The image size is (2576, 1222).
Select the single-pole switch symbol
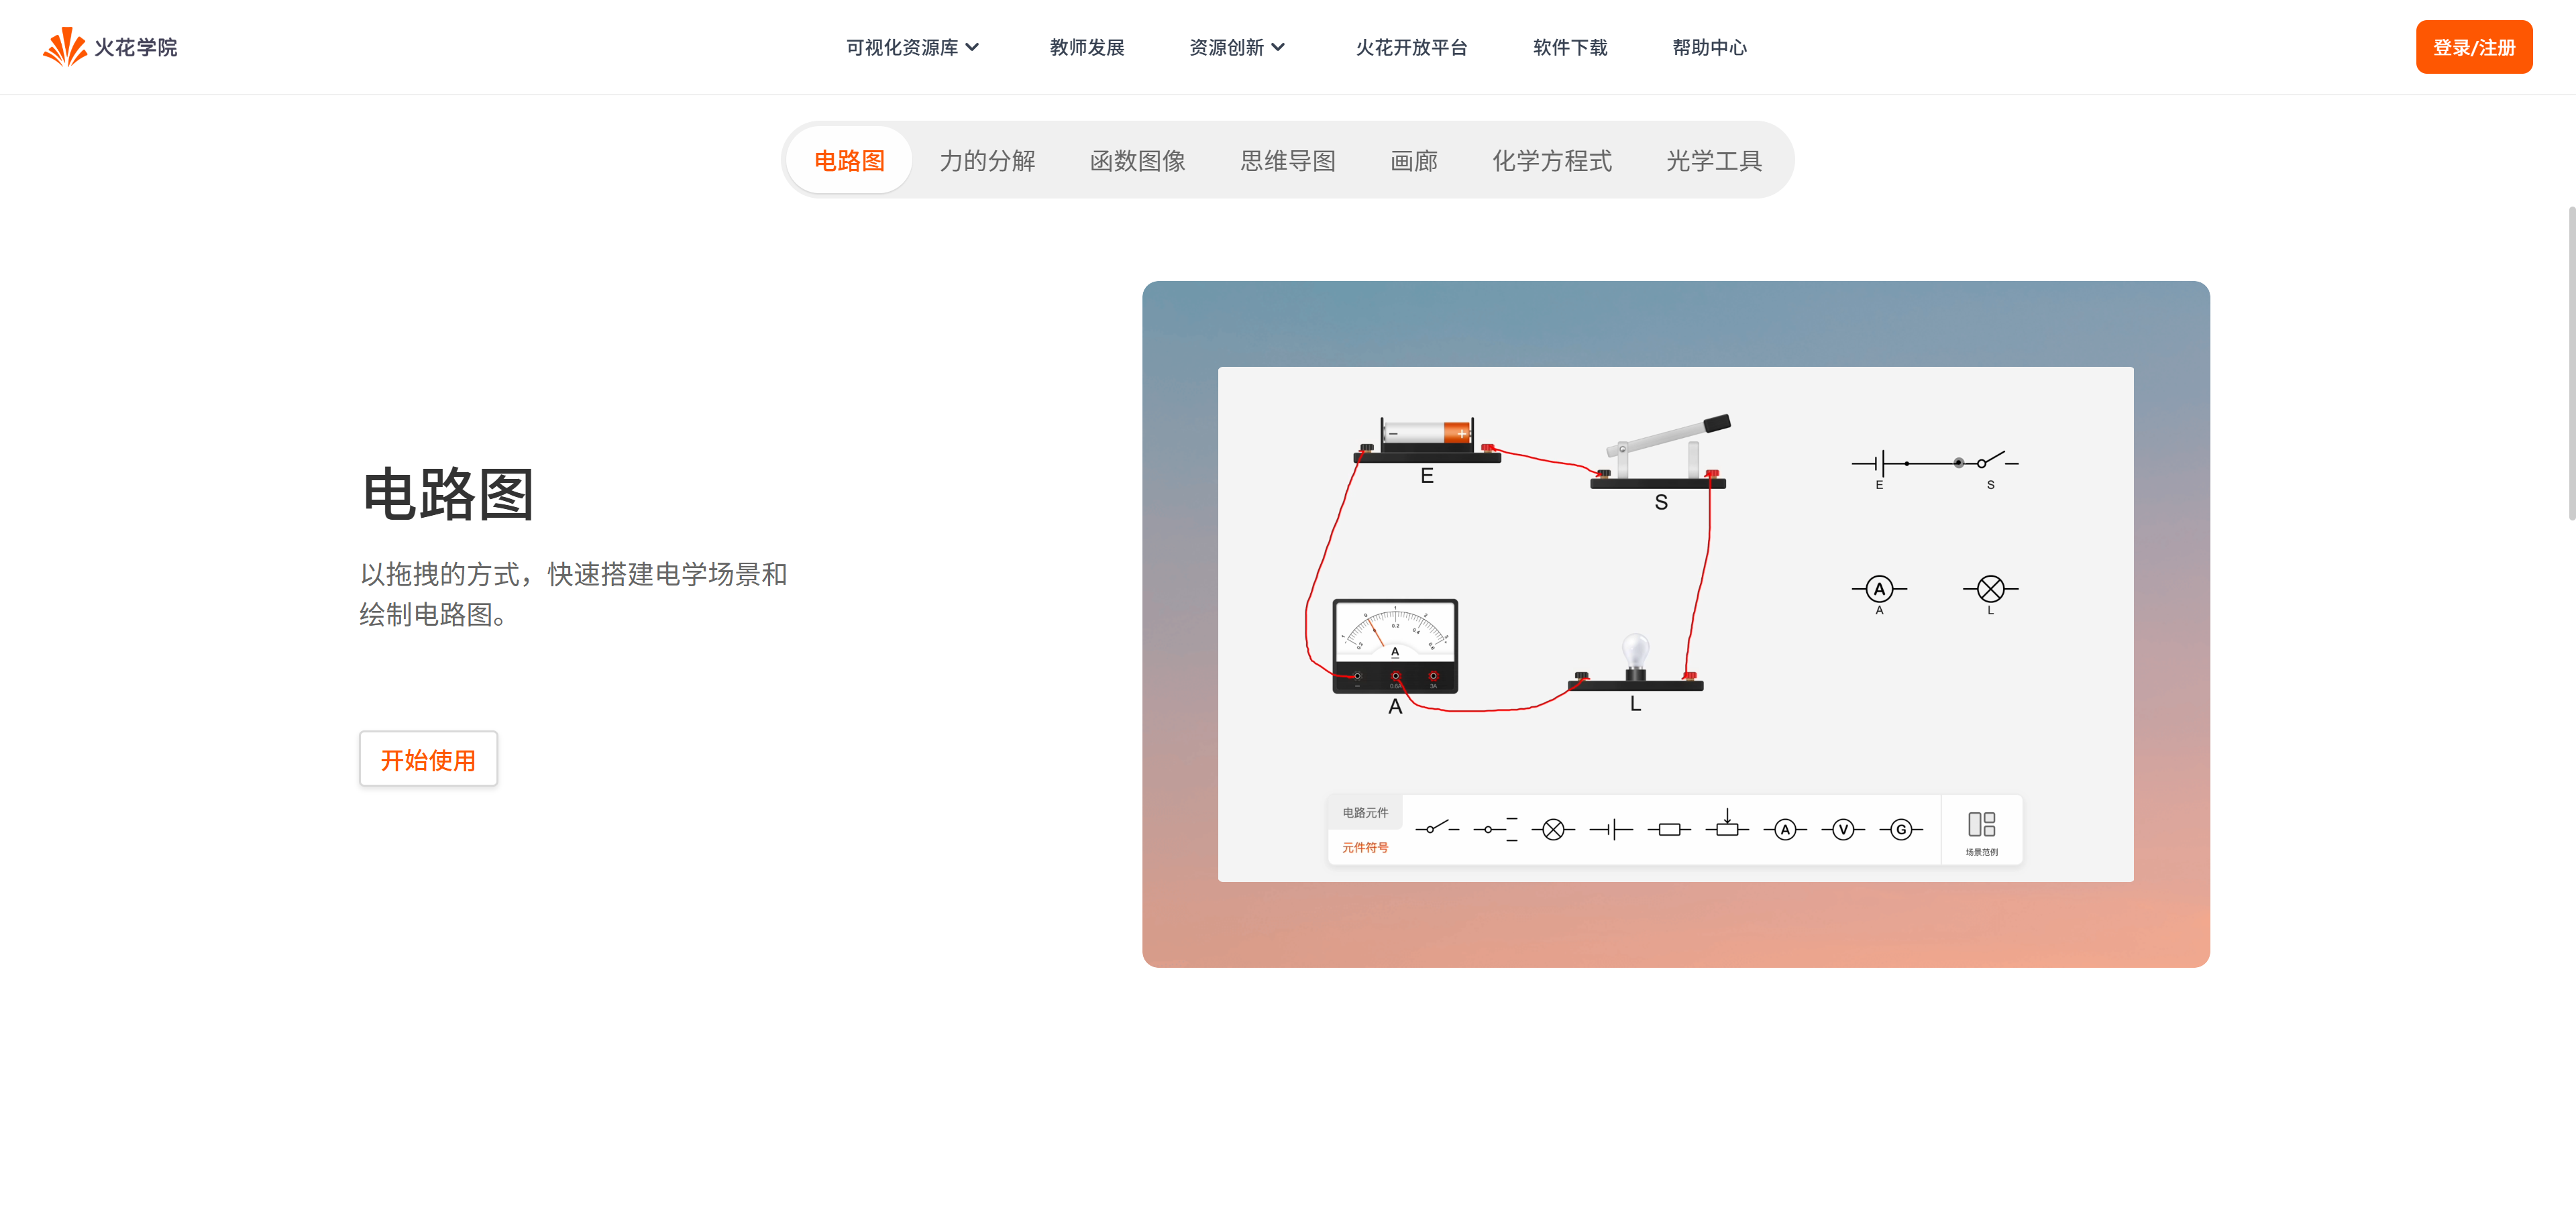[x=1437, y=828]
